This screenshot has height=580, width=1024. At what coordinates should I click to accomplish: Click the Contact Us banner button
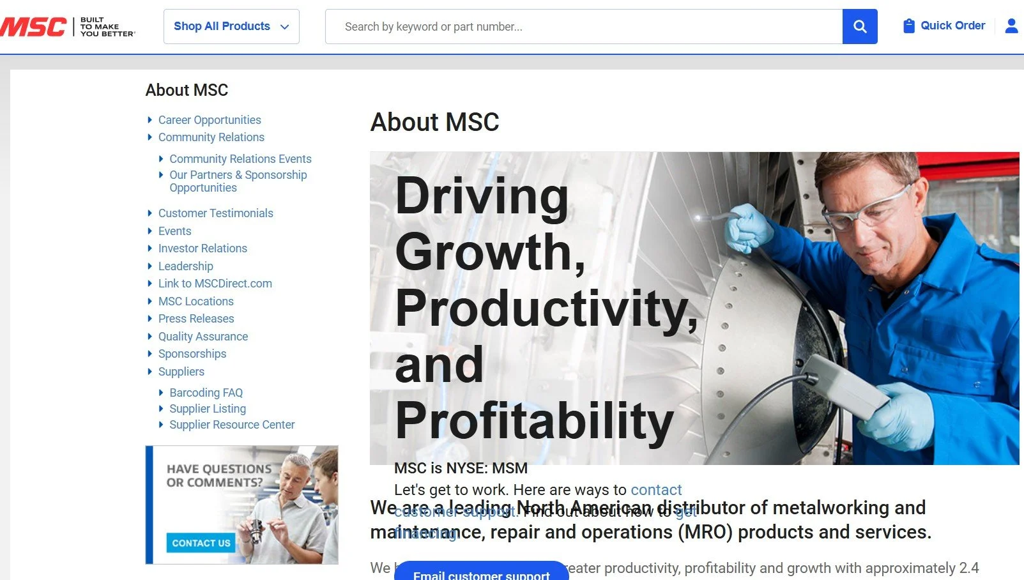click(201, 543)
